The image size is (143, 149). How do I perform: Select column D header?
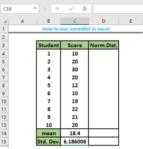(x=104, y=21)
